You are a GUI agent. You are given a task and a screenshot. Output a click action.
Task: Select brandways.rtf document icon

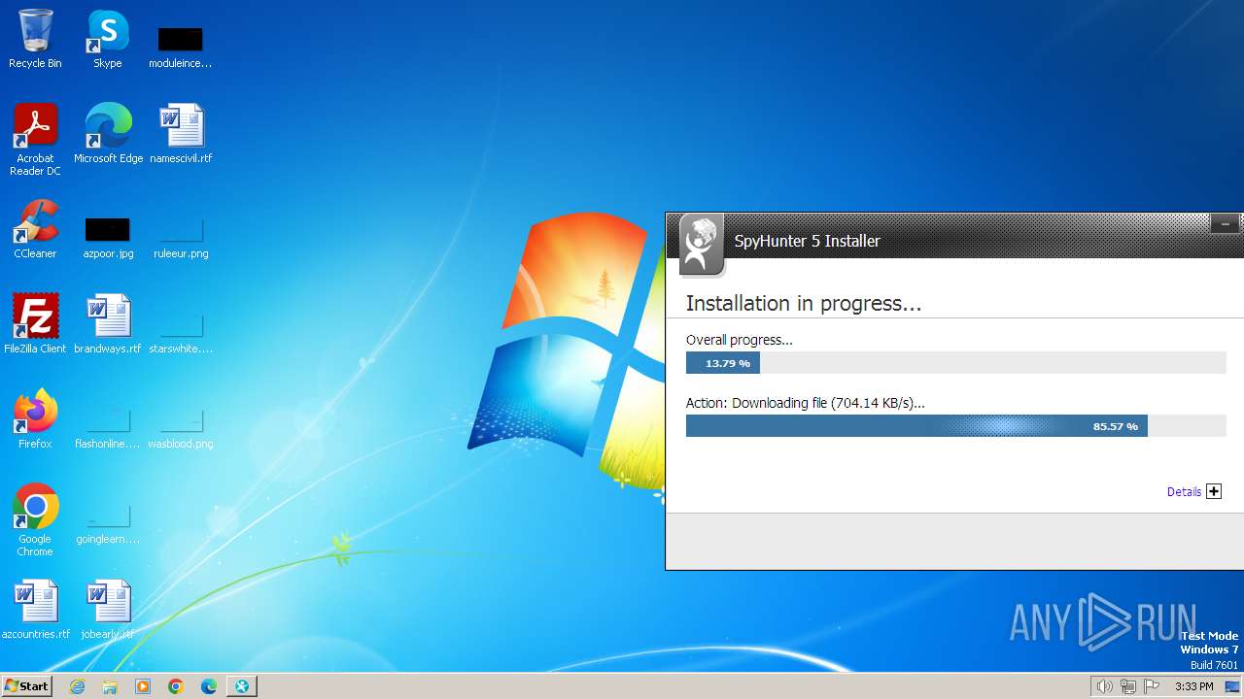pyautogui.click(x=108, y=323)
